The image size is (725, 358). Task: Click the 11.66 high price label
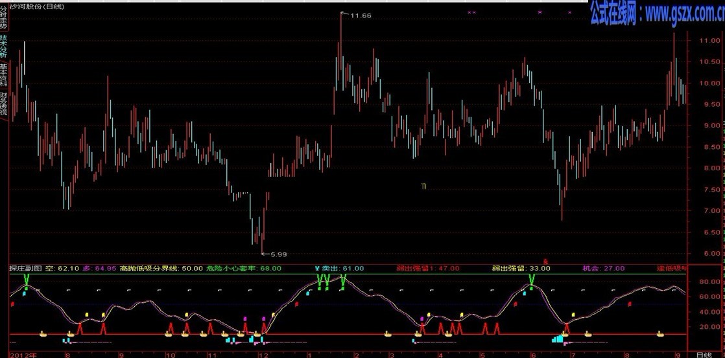click(x=361, y=16)
